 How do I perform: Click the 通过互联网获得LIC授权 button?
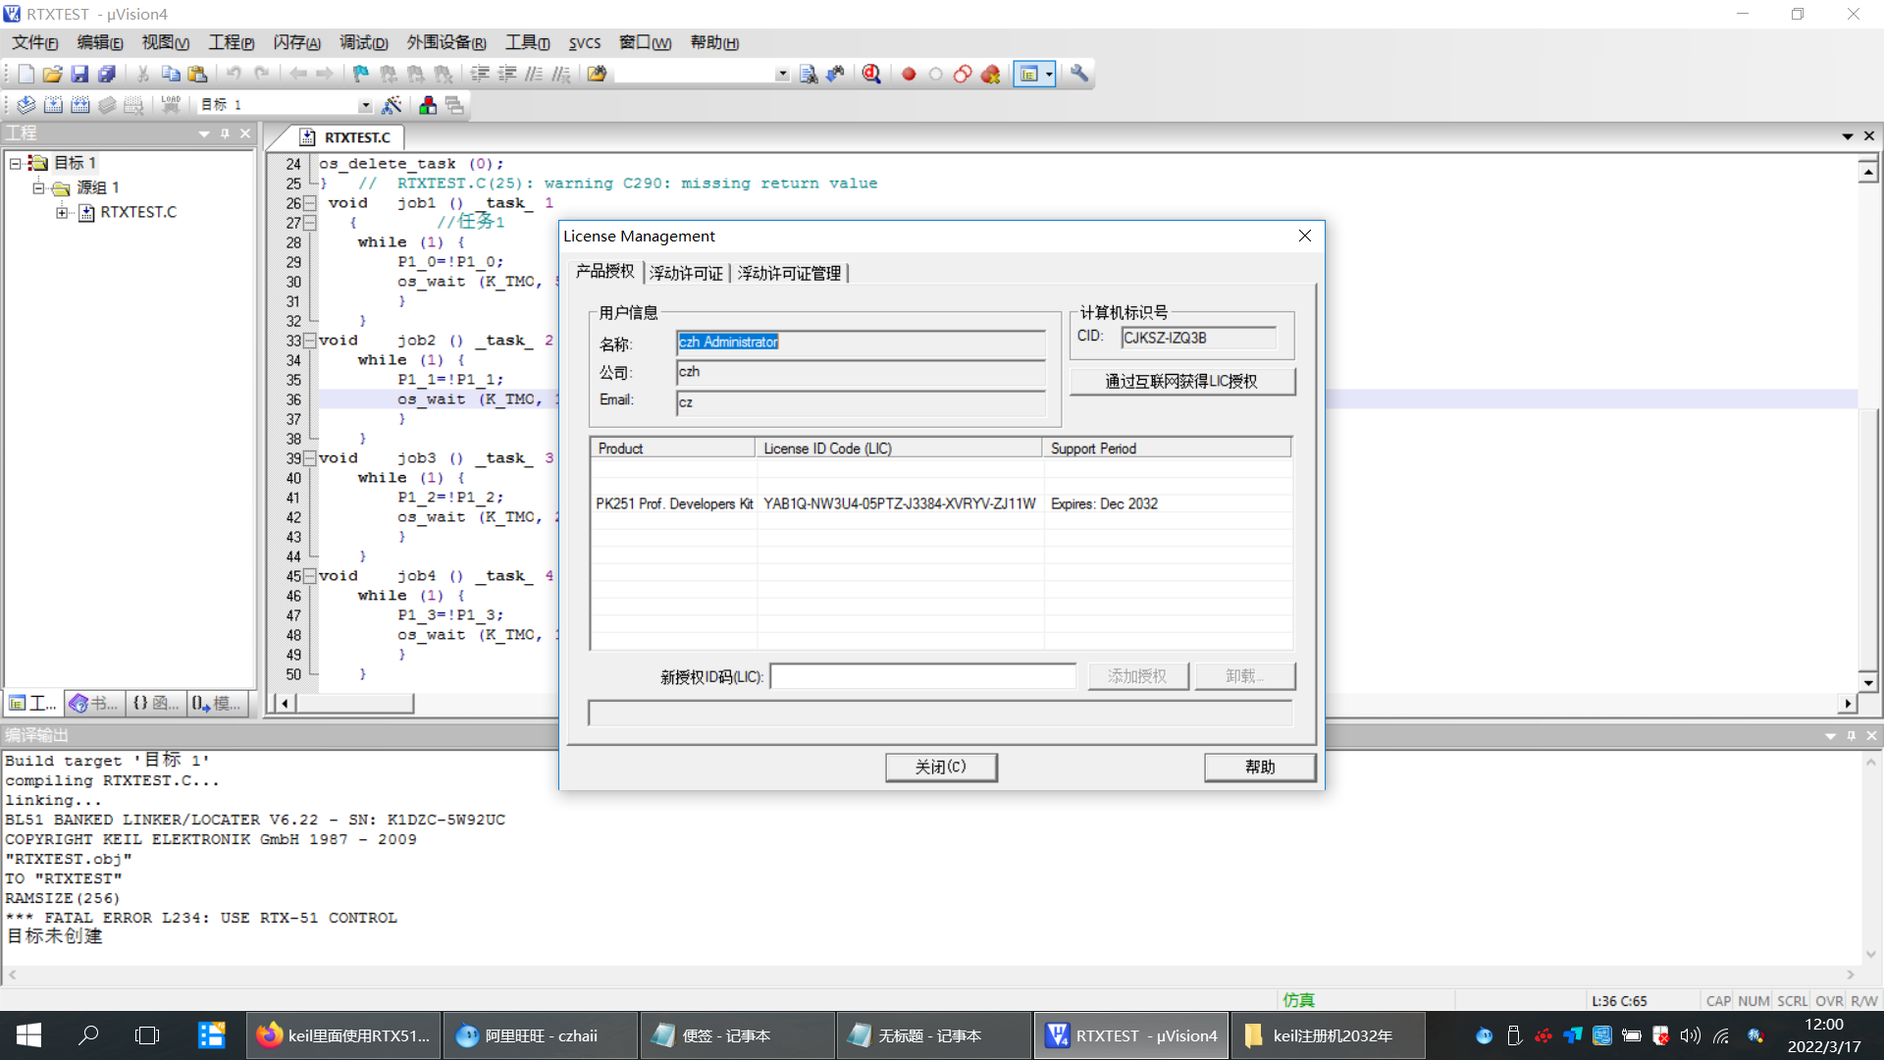[x=1181, y=381]
